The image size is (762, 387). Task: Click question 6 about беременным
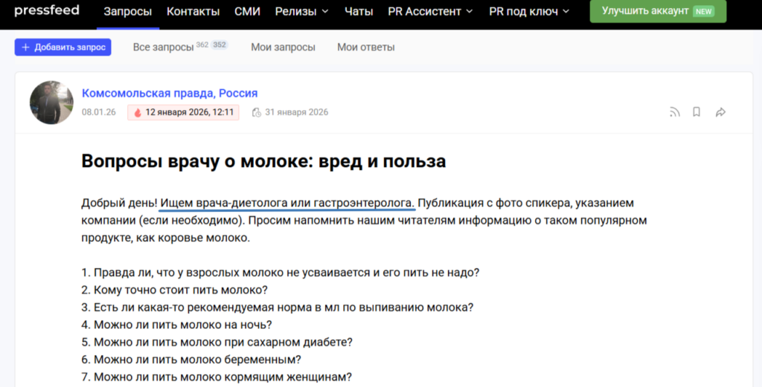(x=191, y=360)
